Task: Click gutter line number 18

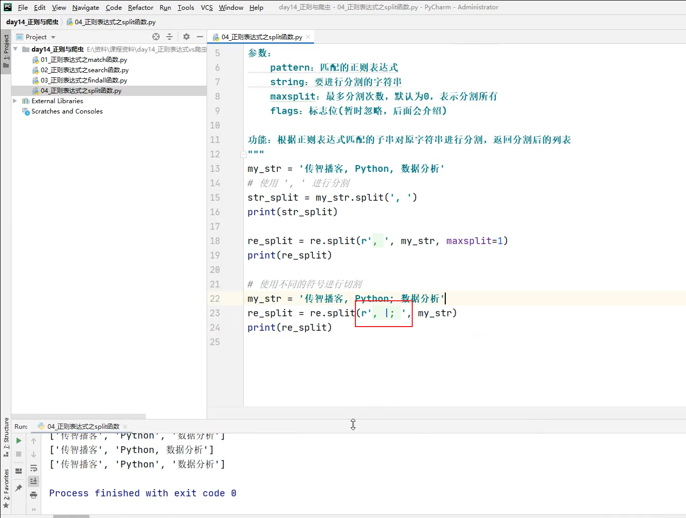Action: tap(215, 240)
